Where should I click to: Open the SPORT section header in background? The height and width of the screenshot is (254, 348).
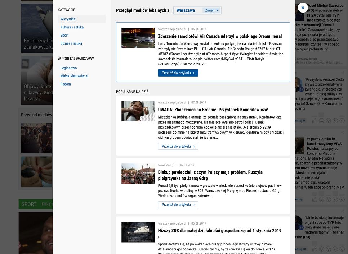(x=29, y=204)
